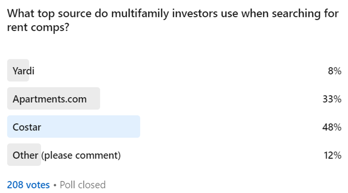Click the 8% result for Yardi
The height and width of the screenshot is (193, 348).
coord(335,71)
